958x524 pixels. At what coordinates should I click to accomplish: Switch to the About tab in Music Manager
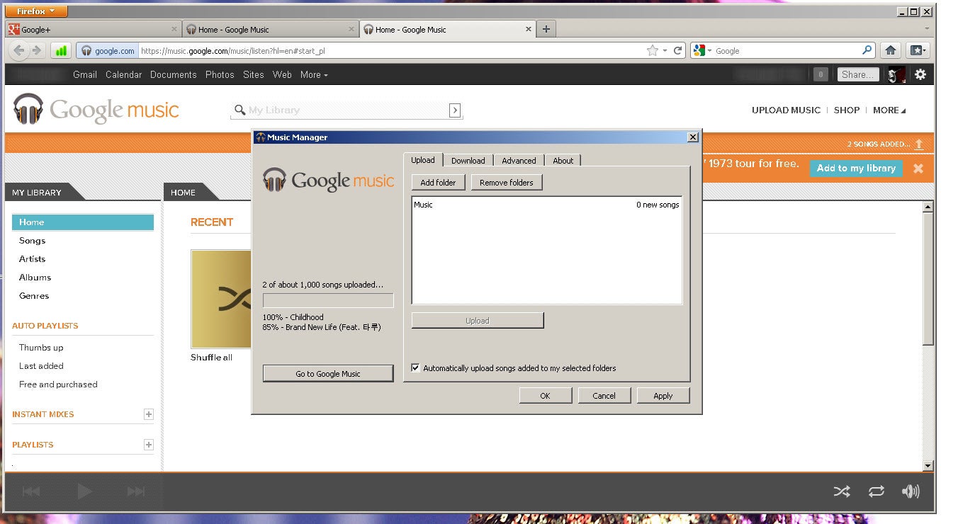563,161
